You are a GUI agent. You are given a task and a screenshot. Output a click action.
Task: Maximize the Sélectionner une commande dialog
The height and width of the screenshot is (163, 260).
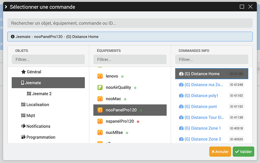(x=242, y=7)
